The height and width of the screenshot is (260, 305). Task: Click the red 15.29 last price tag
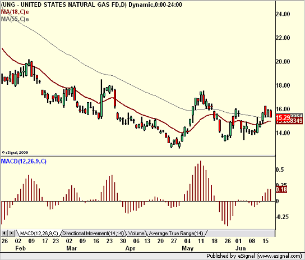tap(283, 117)
